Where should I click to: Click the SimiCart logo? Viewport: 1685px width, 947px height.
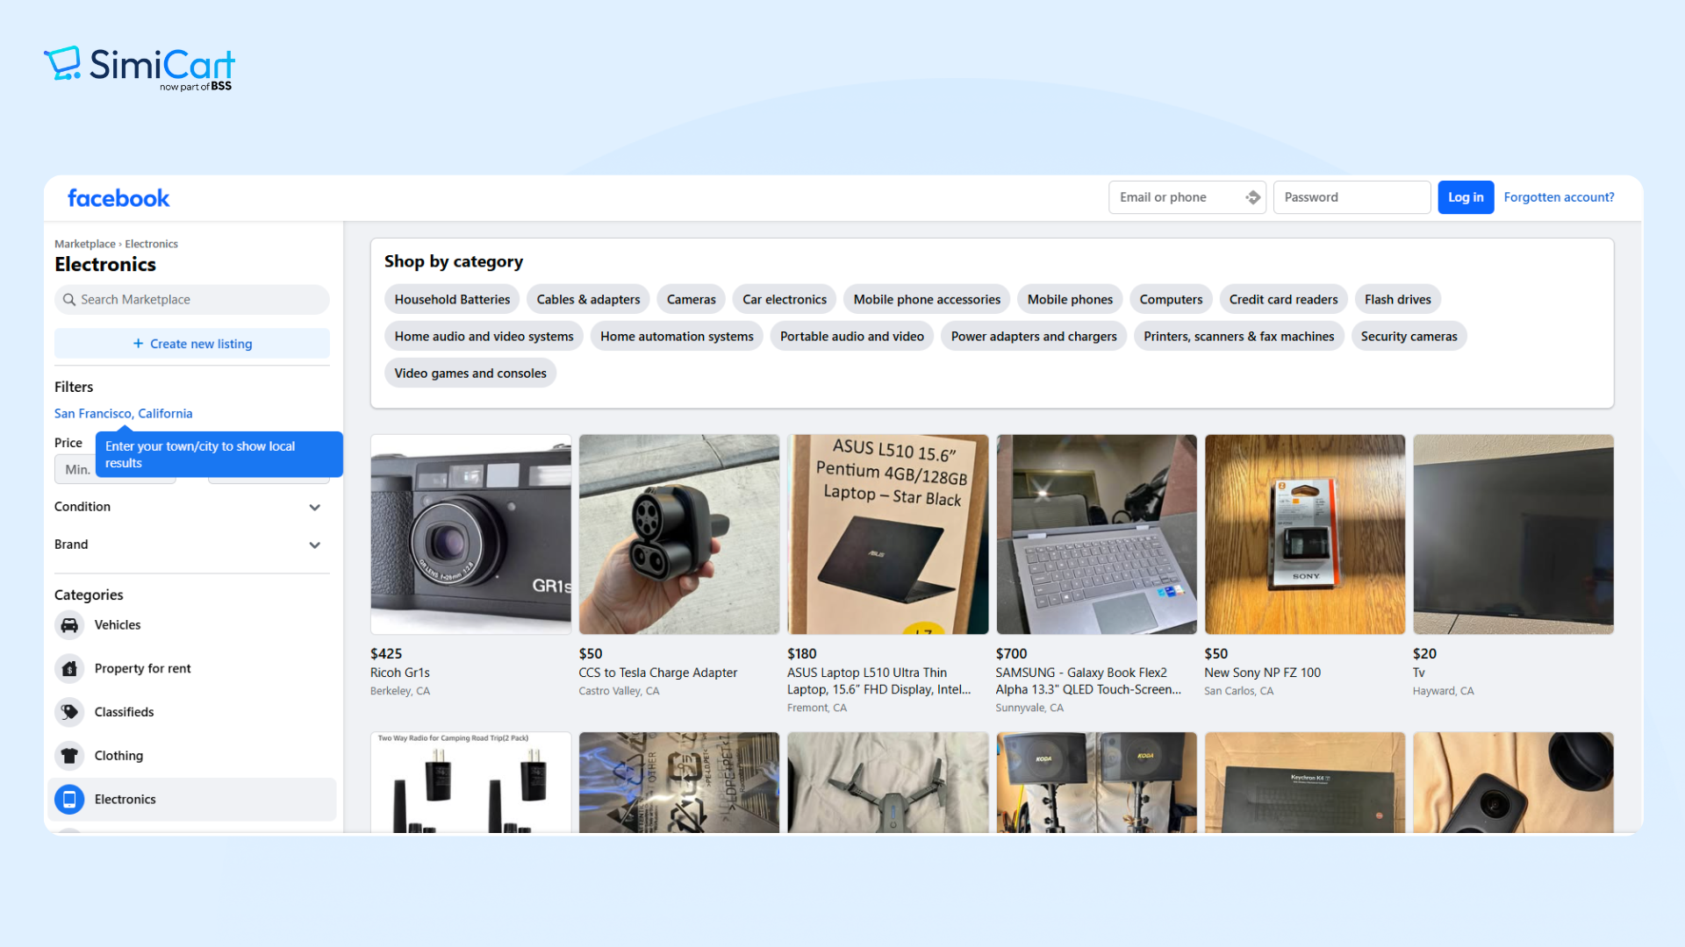point(140,68)
